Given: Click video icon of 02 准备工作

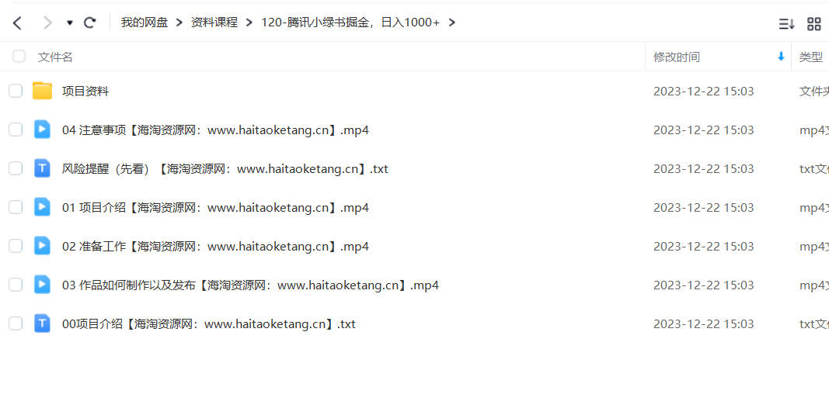Looking at the screenshot, I should tap(42, 246).
